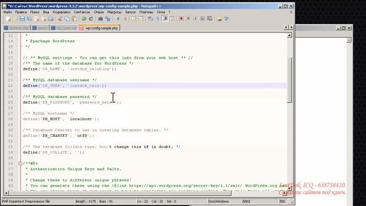This screenshot has height=206, width=366.
Task: Close current document using menu bar X
Action: pos(291,12)
